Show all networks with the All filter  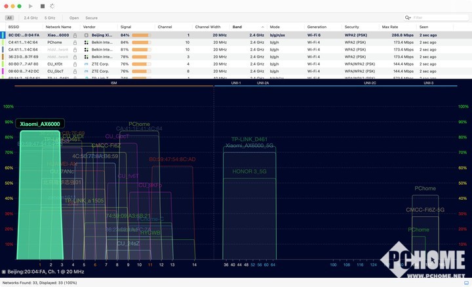click(x=10, y=18)
